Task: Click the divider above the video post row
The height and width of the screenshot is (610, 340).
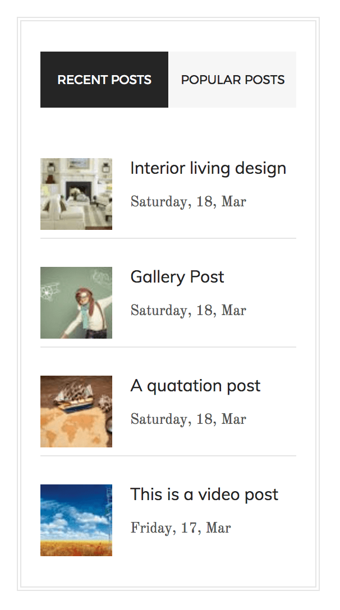Action: [x=168, y=456]
